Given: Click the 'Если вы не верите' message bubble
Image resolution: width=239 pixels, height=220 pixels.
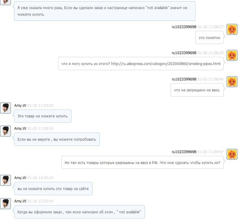Looking at the screenshot, I should point(57,139).
